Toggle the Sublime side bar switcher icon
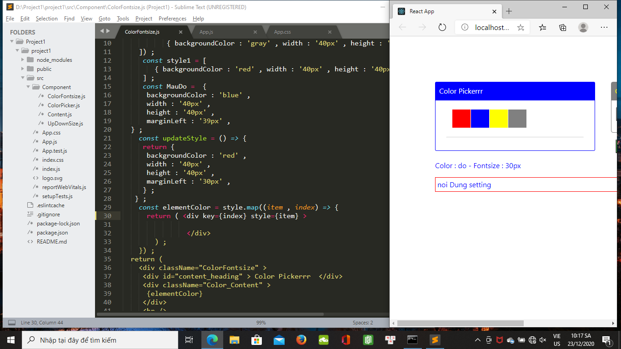 tap(12, 323)
